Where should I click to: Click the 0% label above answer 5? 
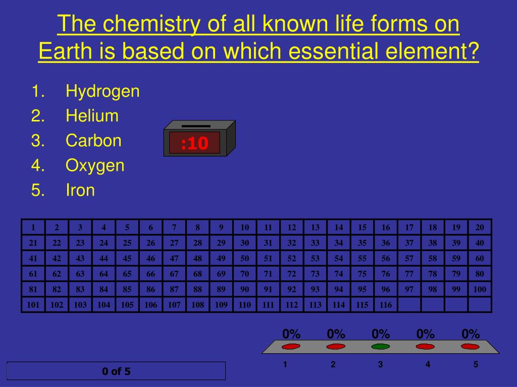pos(471,334)
